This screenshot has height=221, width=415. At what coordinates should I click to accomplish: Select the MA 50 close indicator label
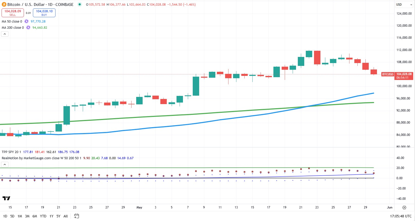pos(12,22)
